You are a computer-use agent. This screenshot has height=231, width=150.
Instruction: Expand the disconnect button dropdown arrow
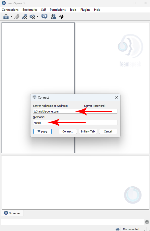pyautogui.click(x=11, y=16)
